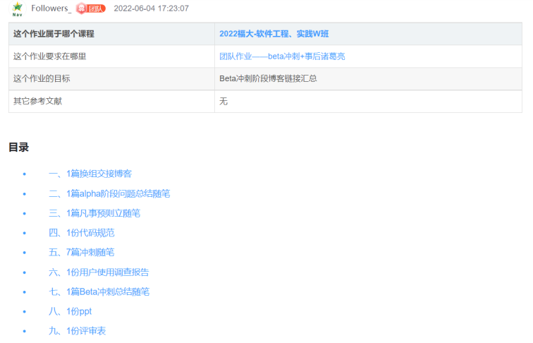Click the Beta冲刺阶段博客链接汇总 cell text

tap(268, 78)
